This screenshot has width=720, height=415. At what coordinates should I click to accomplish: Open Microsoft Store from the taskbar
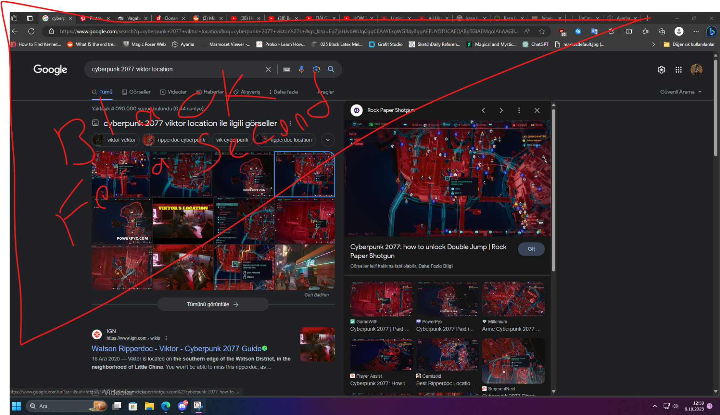133,406
